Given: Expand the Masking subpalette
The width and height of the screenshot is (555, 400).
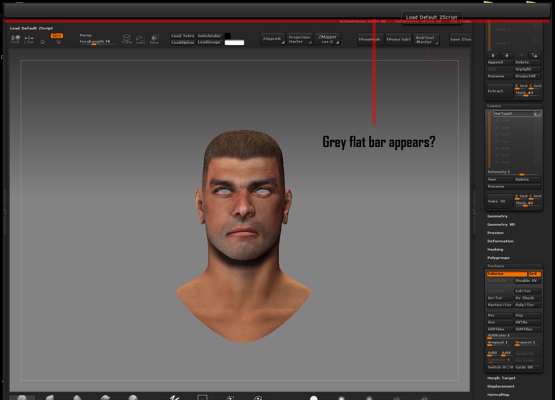Looking at the screenshot, I should (495, 250).
